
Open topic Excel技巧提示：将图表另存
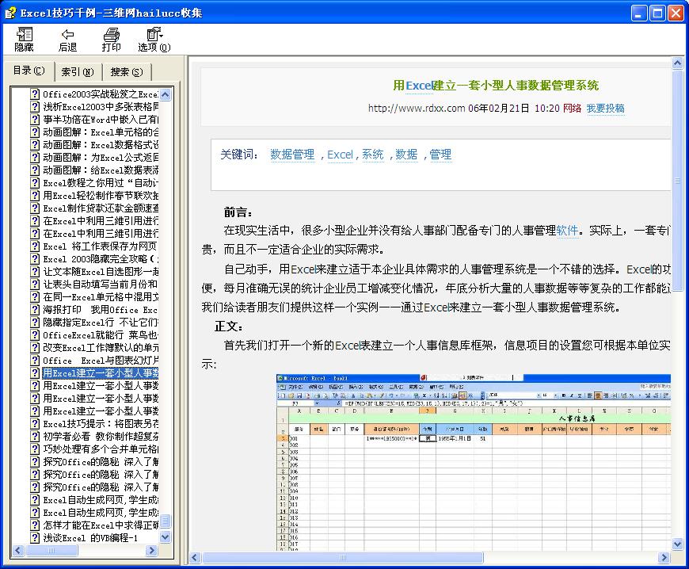pos(101,424)
